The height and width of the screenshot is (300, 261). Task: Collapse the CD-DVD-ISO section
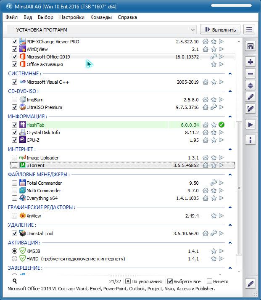point(230,91)
